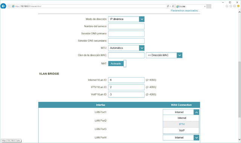The height and width of the screenshot is (143, 241).
Task: Click the WAN Connection column header
Action: point(181,105)
